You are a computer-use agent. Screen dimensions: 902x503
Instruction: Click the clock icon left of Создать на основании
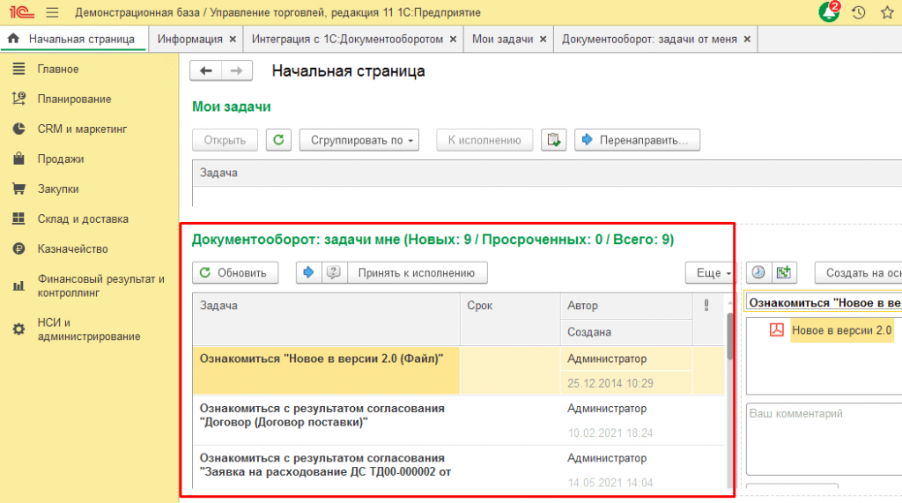[758, 273]
